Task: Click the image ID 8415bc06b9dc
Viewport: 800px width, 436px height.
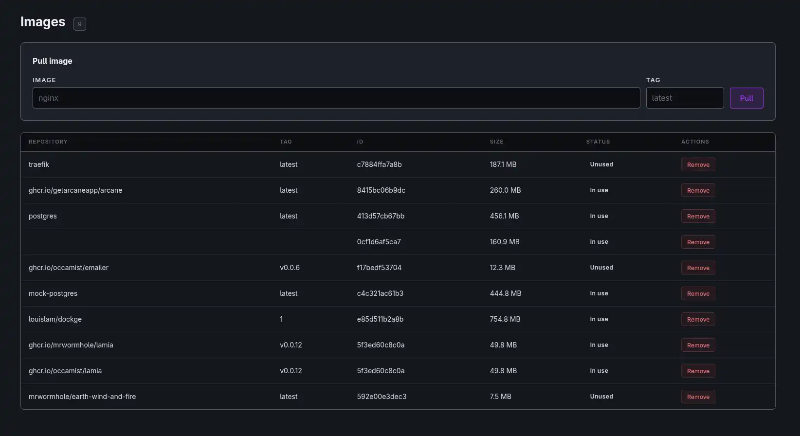Action: (x=381, y=190)
